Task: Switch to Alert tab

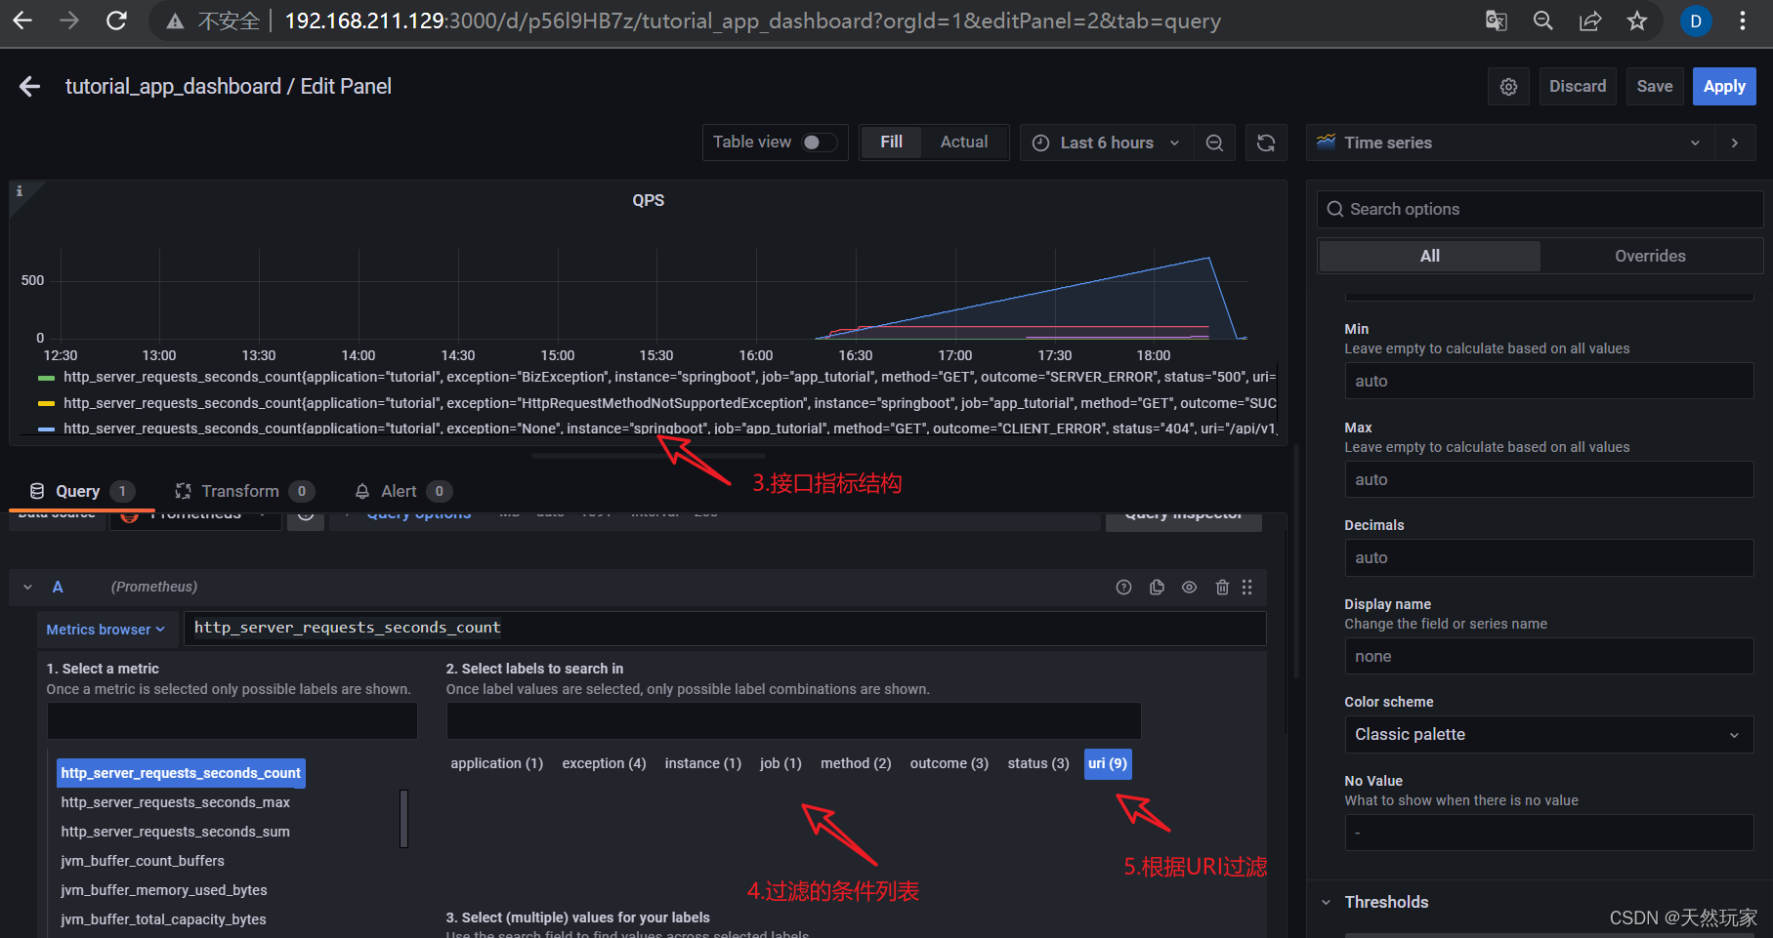Action: point(402,491)
